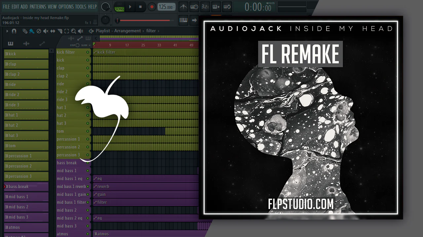
Task: Click the typing keyboard piano icon
Action: tap(183, 20)
